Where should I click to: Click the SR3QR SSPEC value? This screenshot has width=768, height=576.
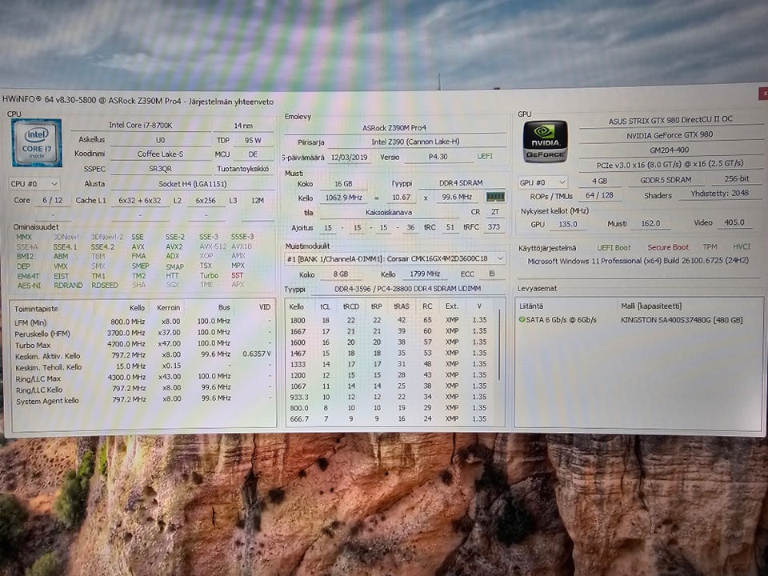click(x=160, y=169)
